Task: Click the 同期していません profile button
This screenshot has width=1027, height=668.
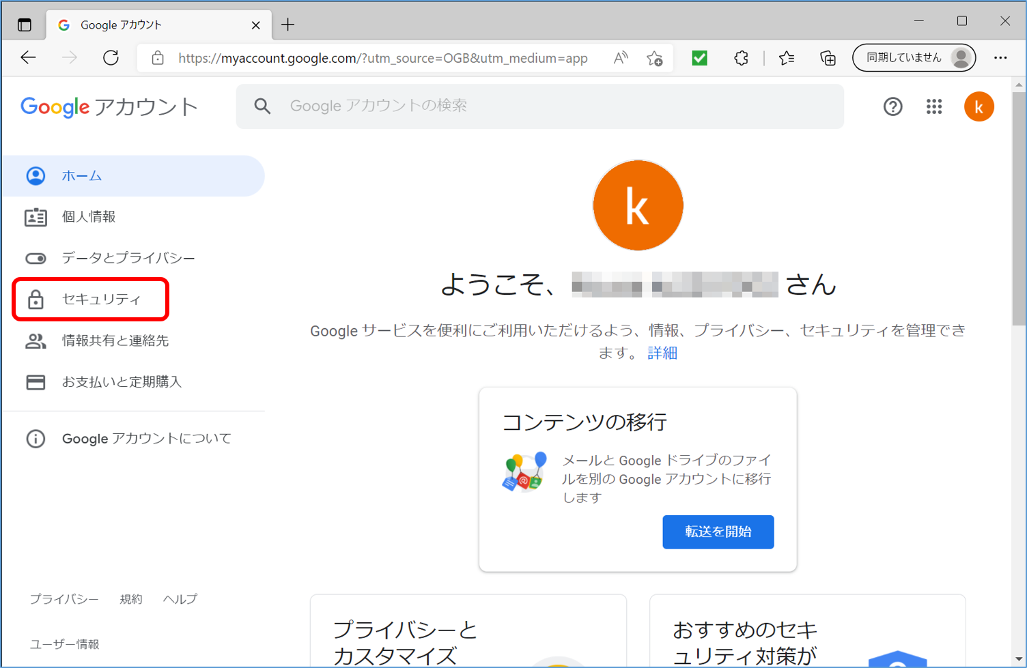Action: point(914,58)
